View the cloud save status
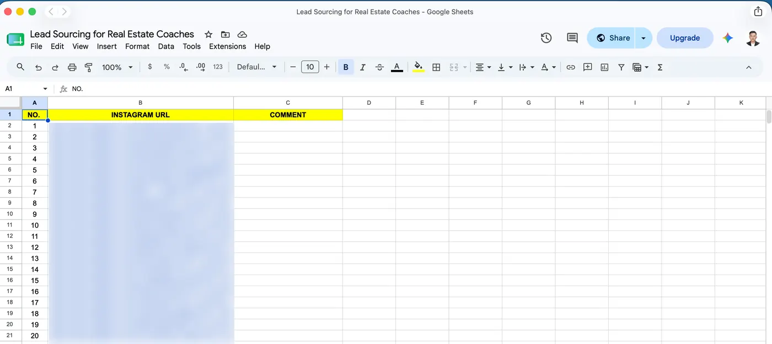 [x=242, y=34]
